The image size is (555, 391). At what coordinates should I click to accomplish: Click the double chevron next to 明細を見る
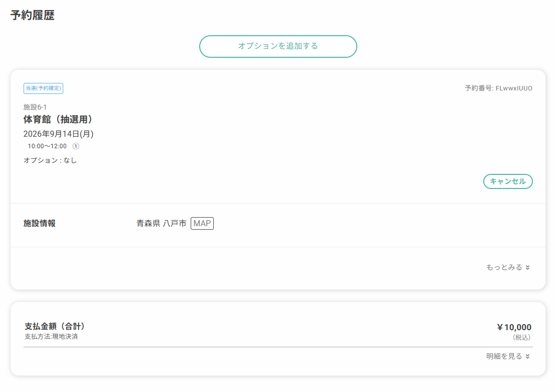(x=527, y=356)
